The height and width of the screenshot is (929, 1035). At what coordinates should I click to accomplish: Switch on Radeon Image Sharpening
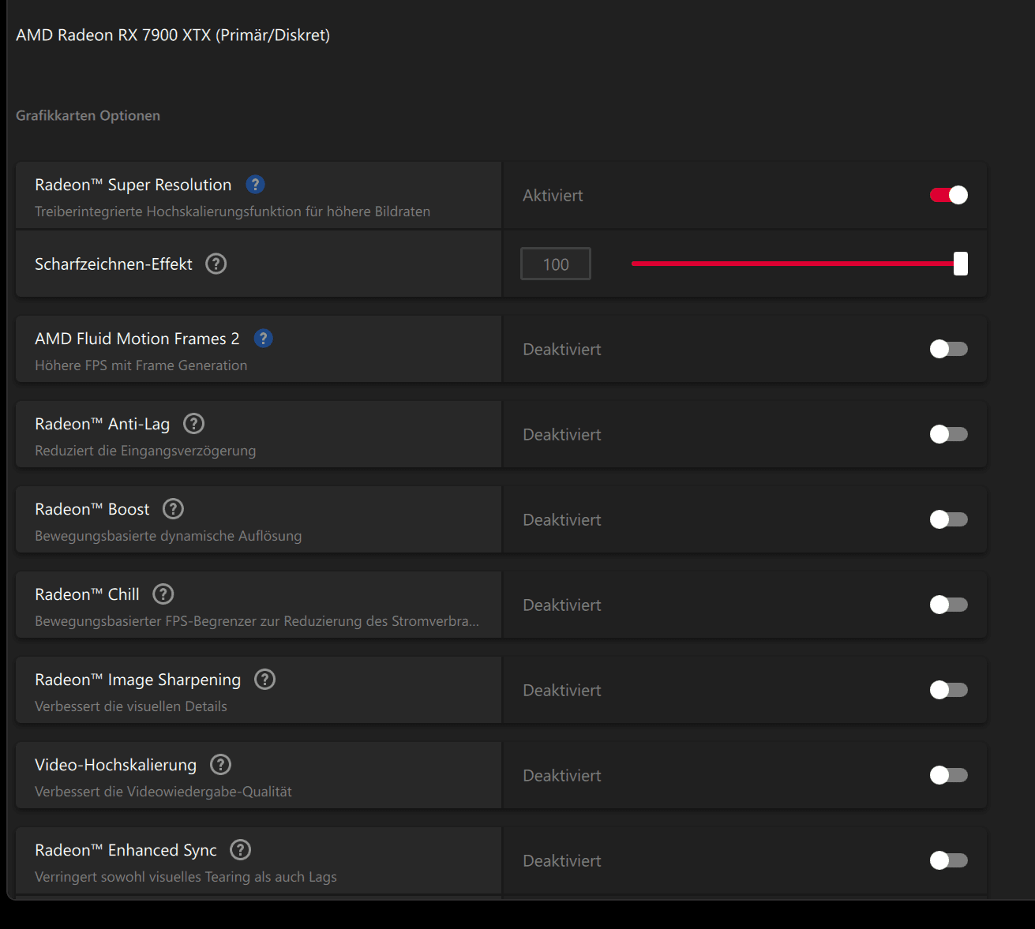point(949,690)
